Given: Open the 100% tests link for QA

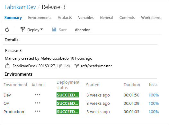Looking at the screenshot, I should [154, 104].
